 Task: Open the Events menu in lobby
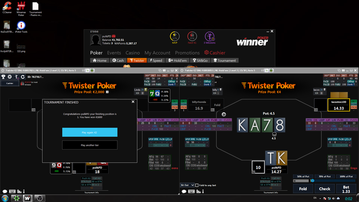(114, 53)
